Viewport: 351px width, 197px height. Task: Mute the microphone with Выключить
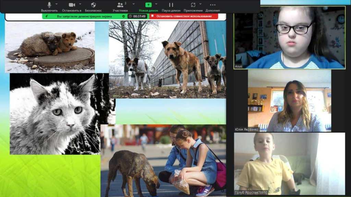click(x=49, y=5)
